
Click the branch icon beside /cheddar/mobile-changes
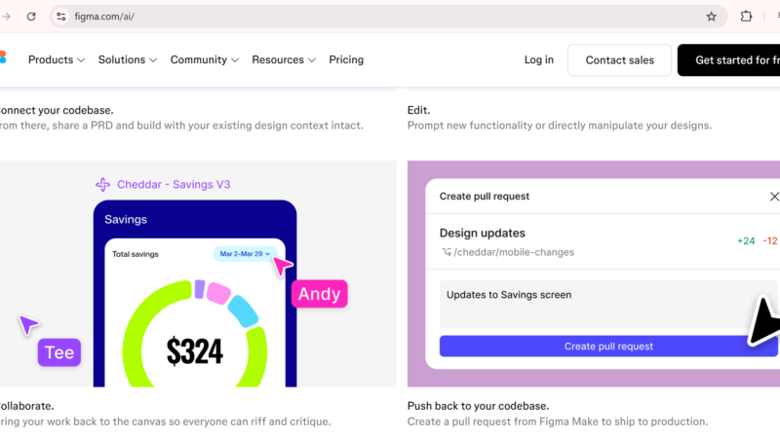click(x=447, y=252)
